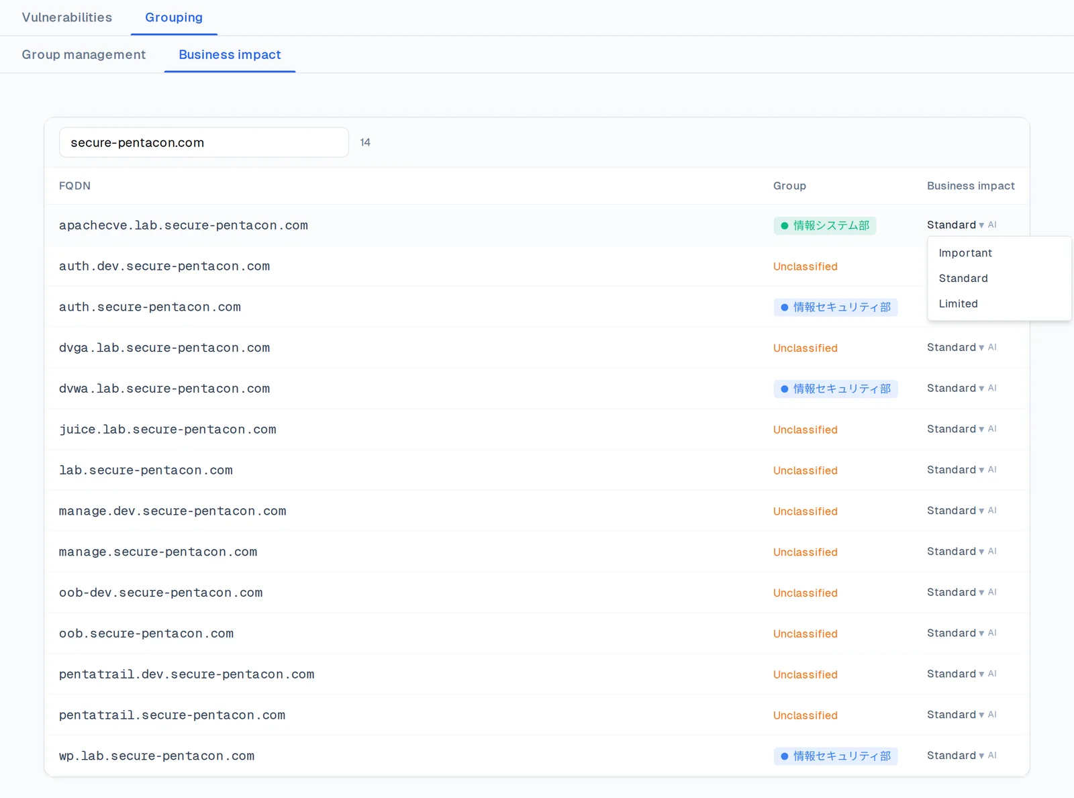Click Unclassified for lab.secure-pentacon.com row
The width and height of the screenshot is (1074, 798).
(x=805, y=471)
